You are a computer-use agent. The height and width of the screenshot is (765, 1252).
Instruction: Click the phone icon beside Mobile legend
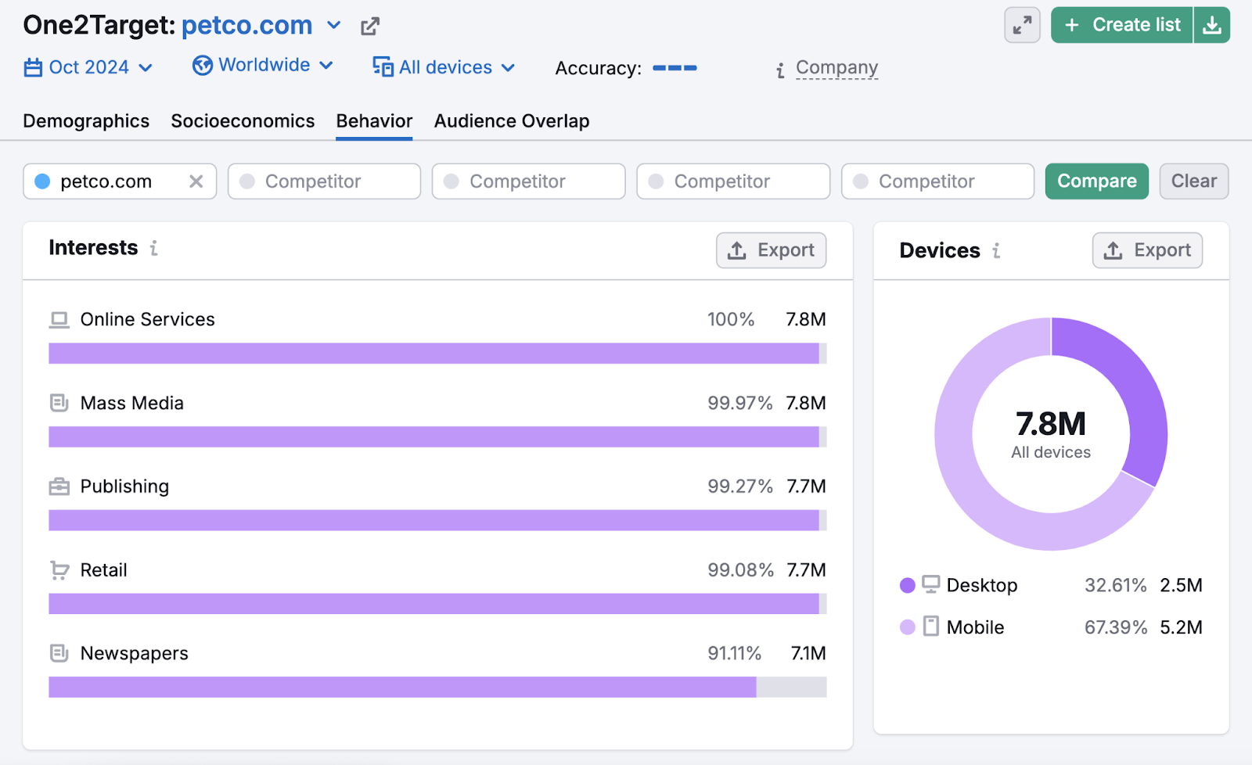pos(930,626)
